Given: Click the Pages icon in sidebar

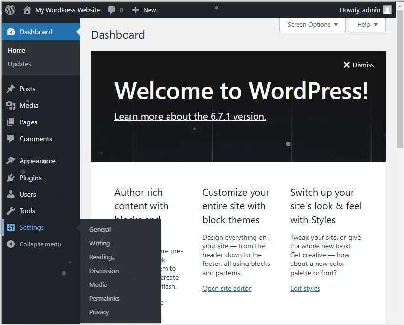Looking at the screenshot, I should click(x=11, y=122).
